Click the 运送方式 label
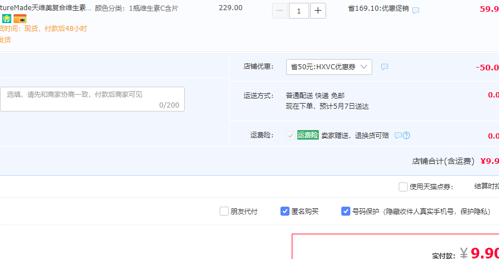 259,96
